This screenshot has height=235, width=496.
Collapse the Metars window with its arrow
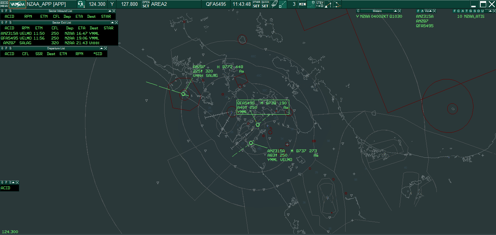395,11
